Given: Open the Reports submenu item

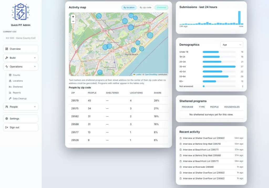Looking at the screenshot, I should pos(17,93).
